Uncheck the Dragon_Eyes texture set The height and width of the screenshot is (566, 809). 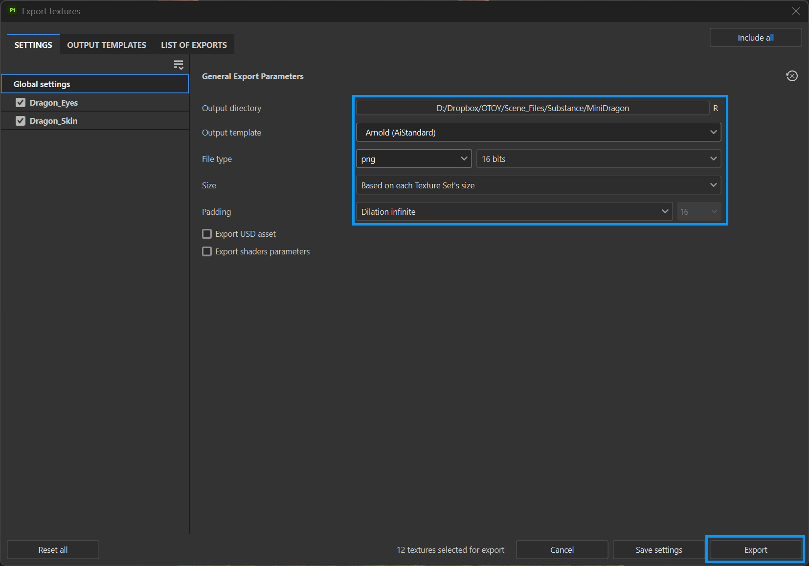tap(21, 103)
